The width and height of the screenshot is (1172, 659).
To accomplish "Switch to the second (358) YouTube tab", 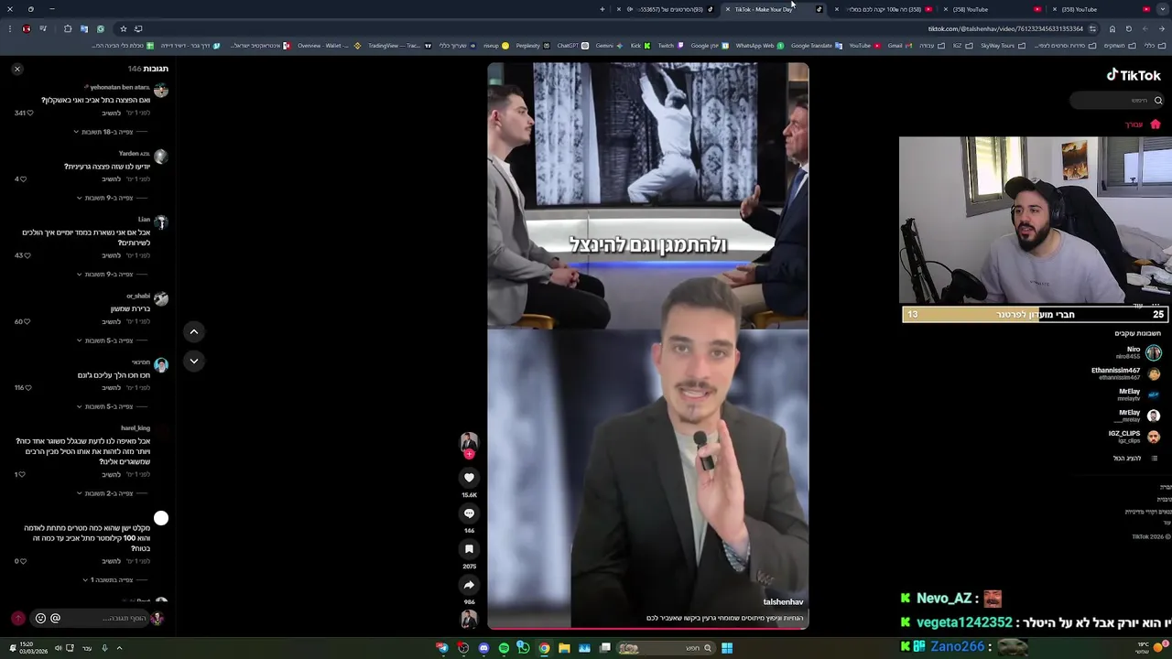I will [x=989, y=9].
